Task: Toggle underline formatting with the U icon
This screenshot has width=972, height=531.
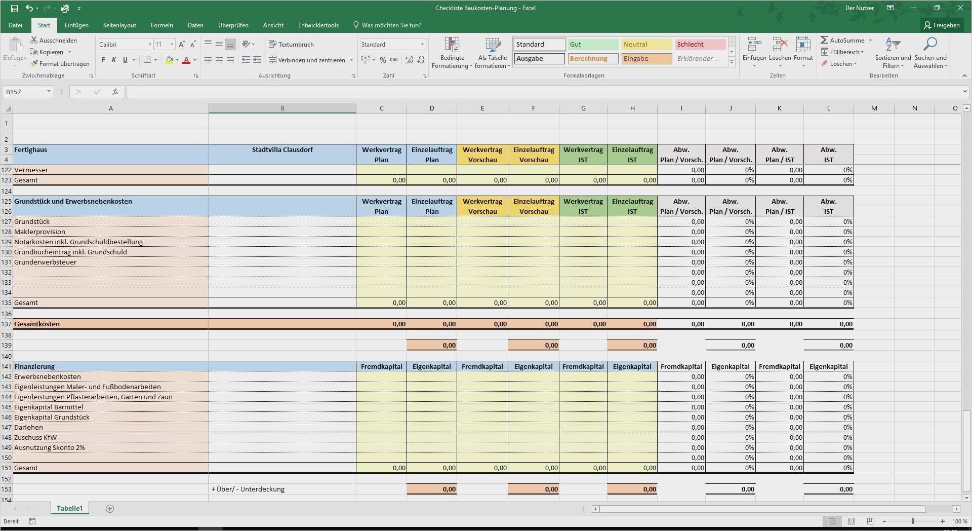Action: [124, 60]
